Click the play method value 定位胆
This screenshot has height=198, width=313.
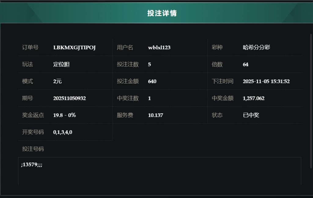[x=61, y=64]
